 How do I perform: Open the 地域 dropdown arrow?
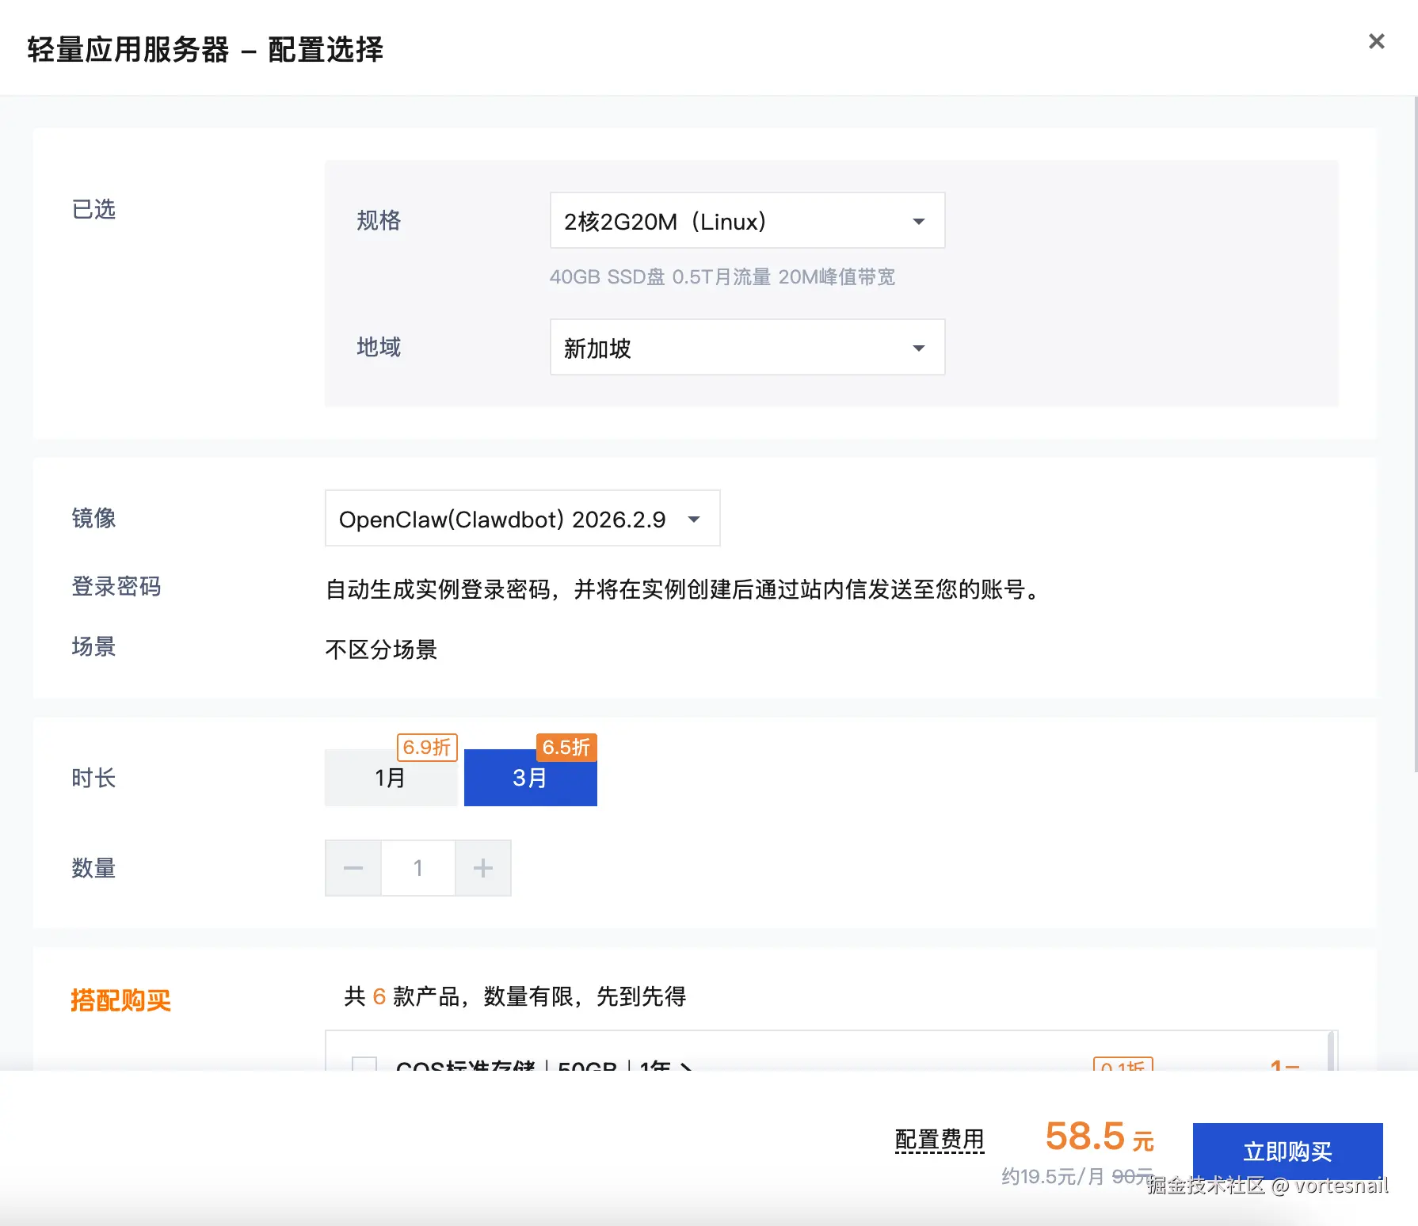[919, 348]
